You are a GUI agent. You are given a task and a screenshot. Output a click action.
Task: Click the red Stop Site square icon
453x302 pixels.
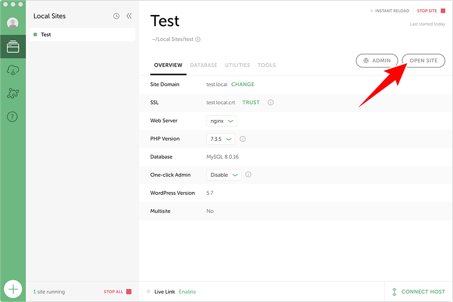click(x=443, y=11)
